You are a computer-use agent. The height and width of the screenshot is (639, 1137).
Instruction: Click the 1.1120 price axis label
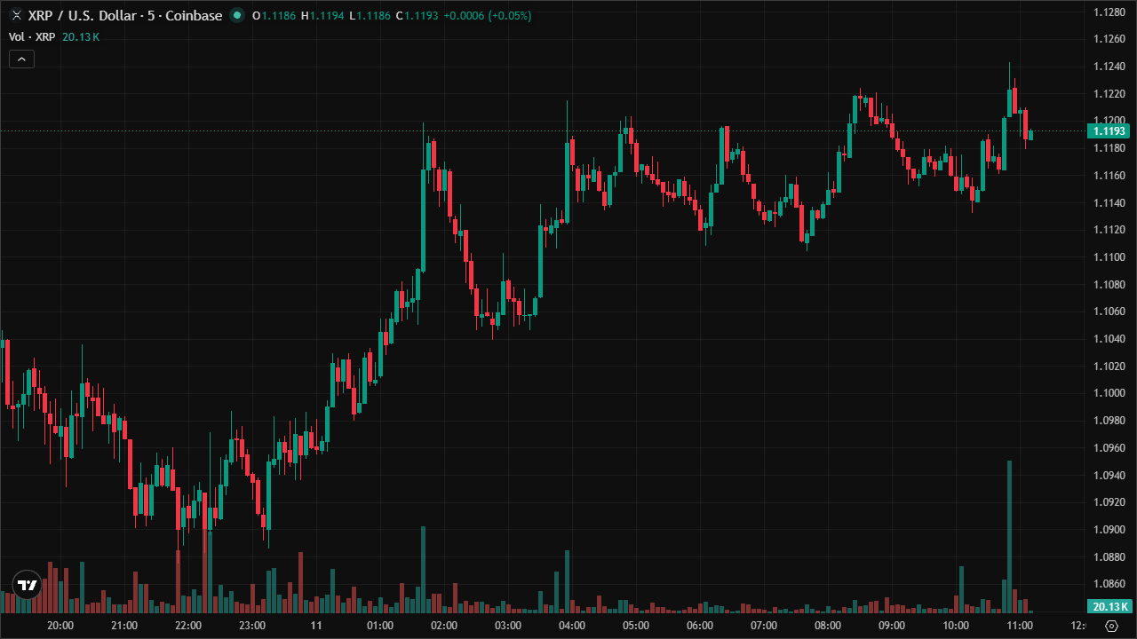(x=1109, y=230)
